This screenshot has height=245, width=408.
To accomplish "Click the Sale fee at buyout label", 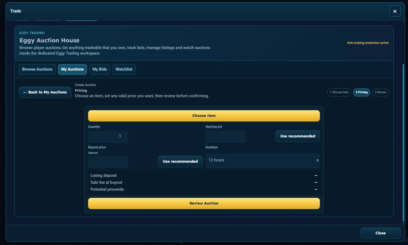I will [x=106, y=183].
